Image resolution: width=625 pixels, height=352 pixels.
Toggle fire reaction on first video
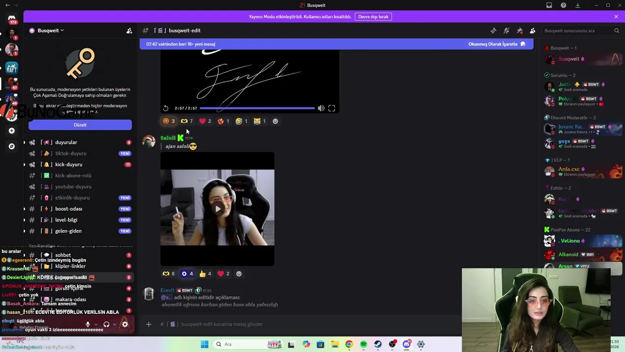click(223, 121)
